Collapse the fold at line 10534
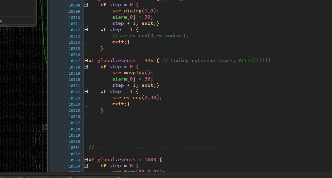This screenshot has height=178, width=332. pyautogui.click(x=86, y=166)
